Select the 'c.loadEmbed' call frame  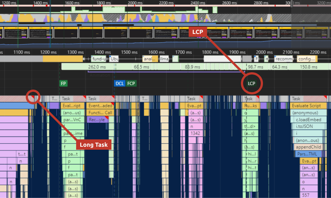pyautogui.click(x=308, y=120)
